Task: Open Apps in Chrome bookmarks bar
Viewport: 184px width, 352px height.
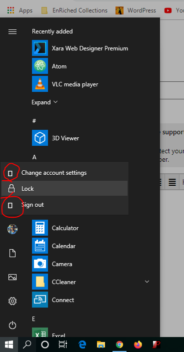Action: 20,10
